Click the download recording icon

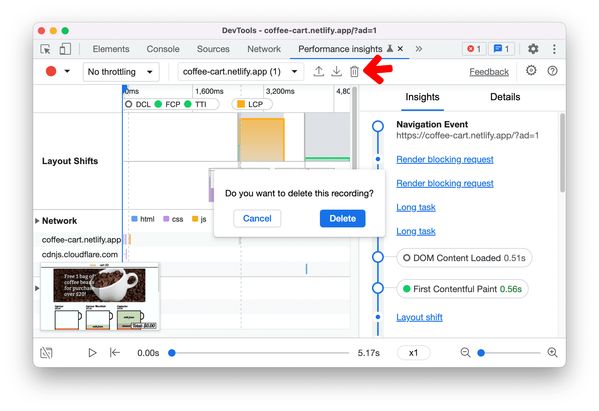pos(336,71)
